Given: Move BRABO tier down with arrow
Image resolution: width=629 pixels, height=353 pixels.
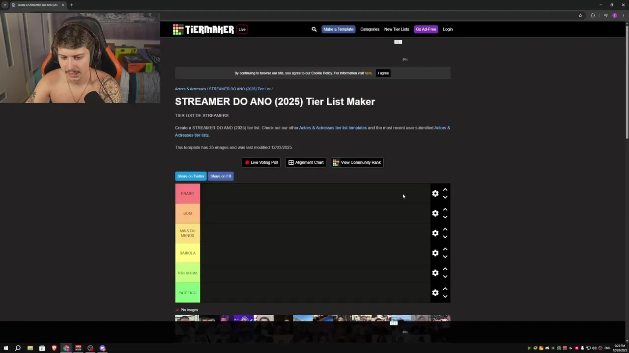Looking at the screenshot, I should [x=445, y=198].
